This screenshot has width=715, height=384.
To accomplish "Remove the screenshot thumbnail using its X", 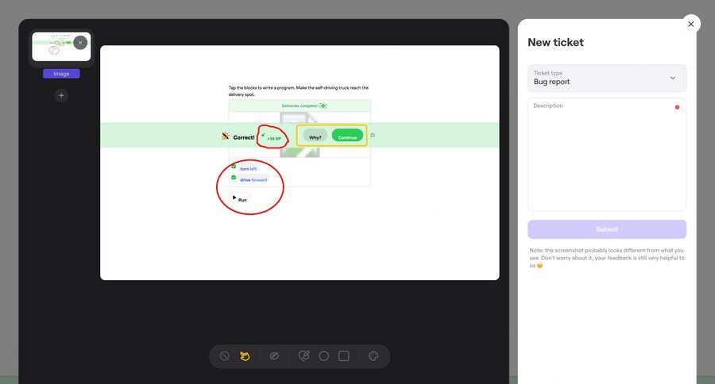I will (80, 43).
